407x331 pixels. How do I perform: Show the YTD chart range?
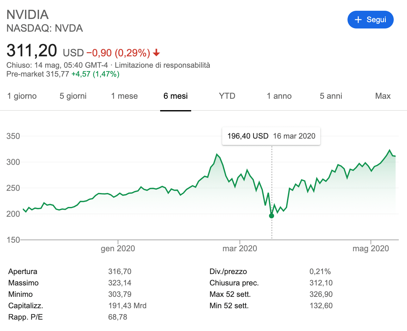[227, 96]
